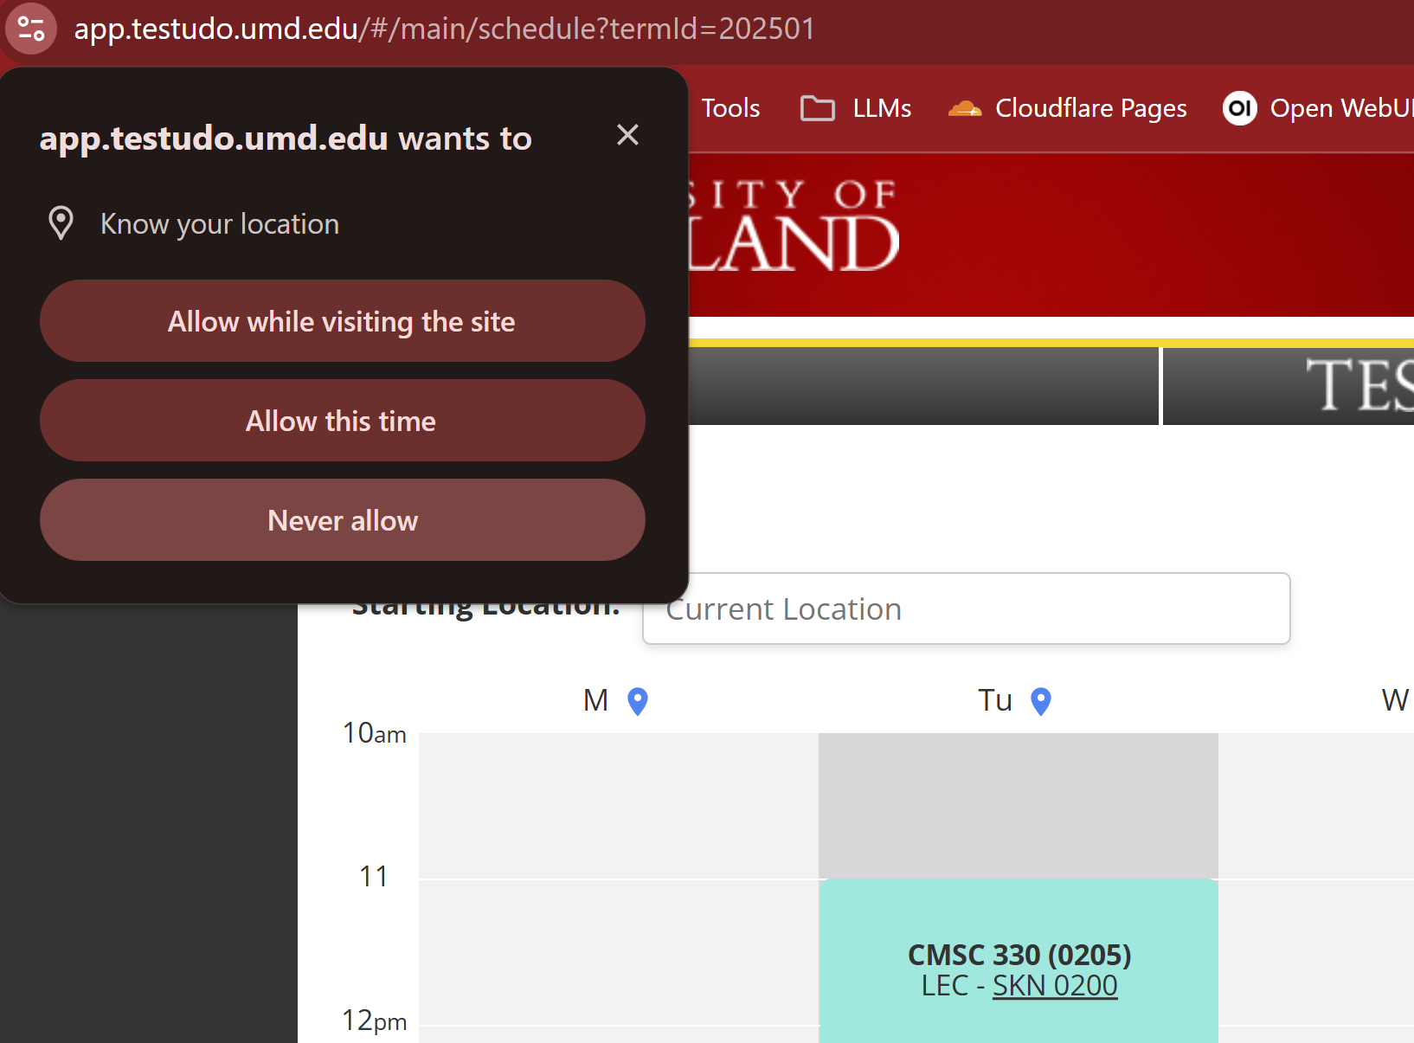This screenshot has width=1414, height=1043.
Task: Click the location pin icon in permission dialog
Action: click(61, 222)
